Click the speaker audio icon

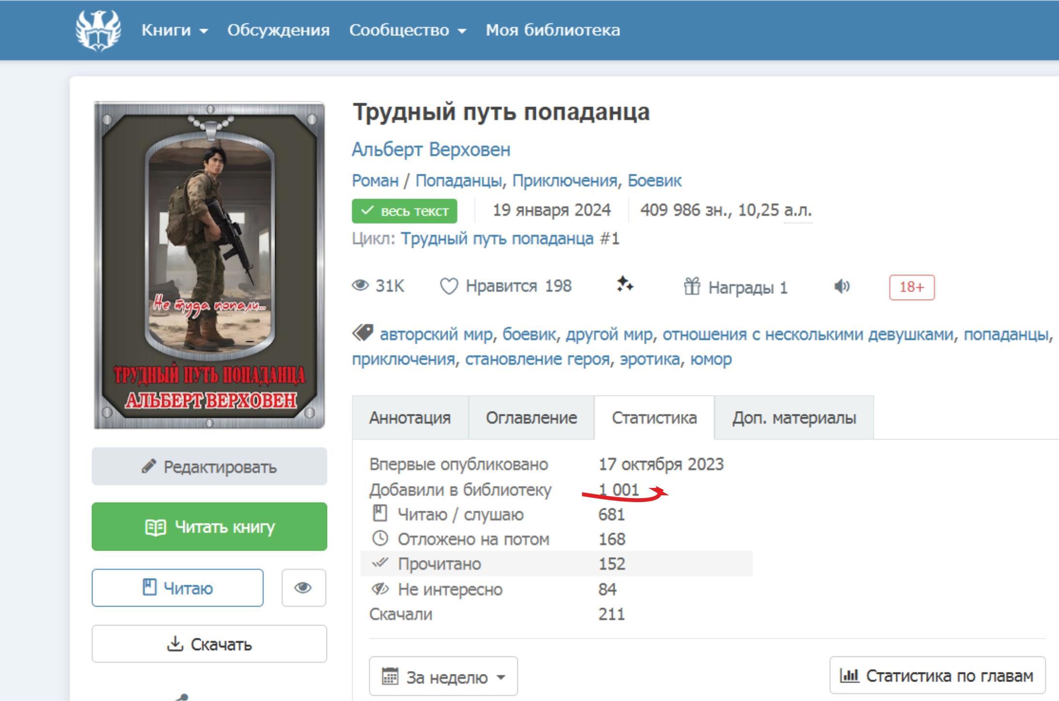[841, 287]
